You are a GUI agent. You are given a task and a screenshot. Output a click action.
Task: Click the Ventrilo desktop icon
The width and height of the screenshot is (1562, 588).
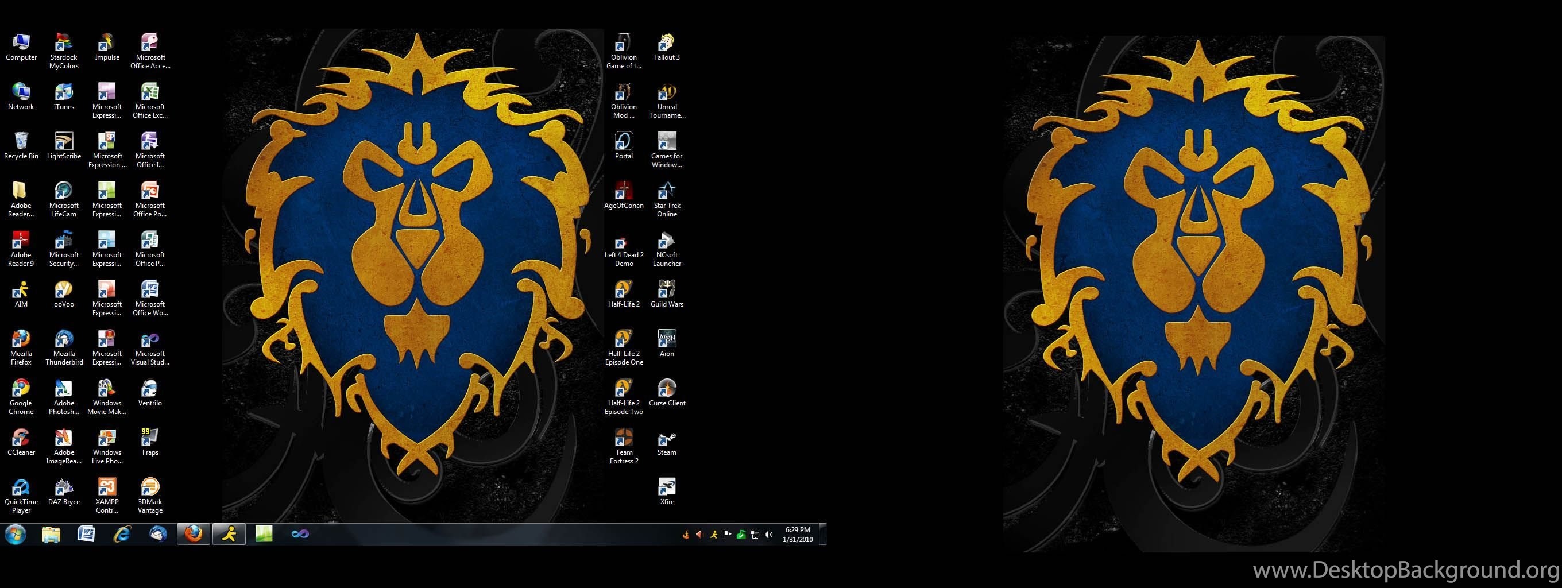click(x=150, y=393)
